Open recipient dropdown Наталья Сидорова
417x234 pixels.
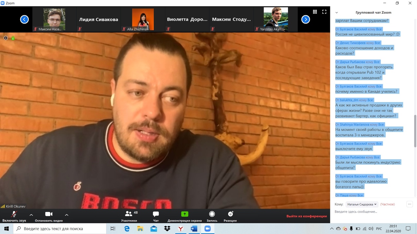(362, 204)
